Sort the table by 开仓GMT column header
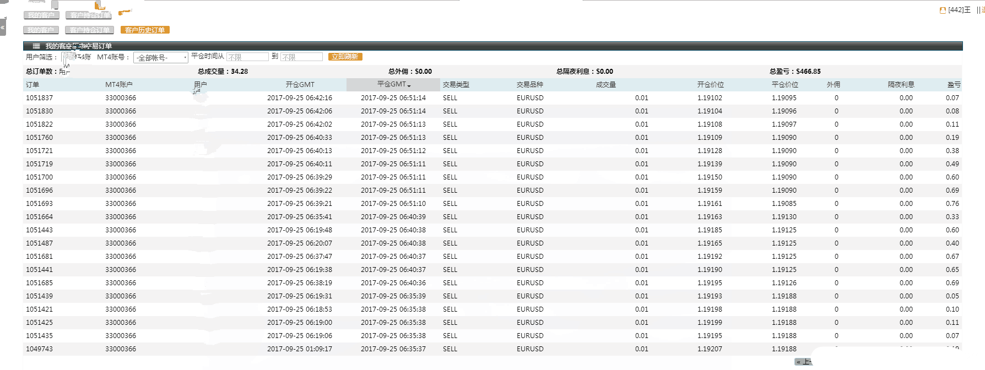Image resolution: width=985 pixels, height=370 pixels. pyautogui.click(x=300, y=85)
